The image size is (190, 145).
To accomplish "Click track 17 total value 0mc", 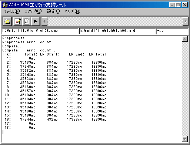I will (x=32, y=124).
